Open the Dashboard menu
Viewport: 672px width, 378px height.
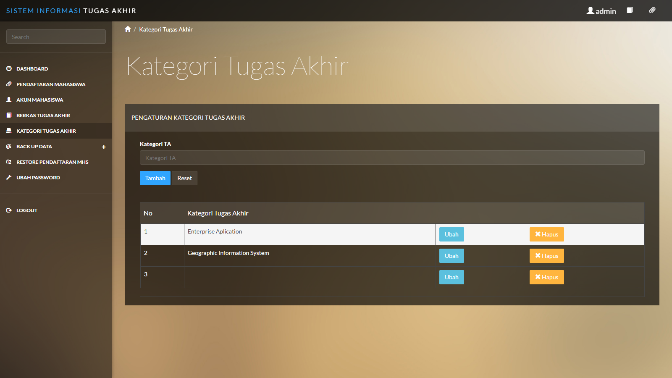(56, 68)
